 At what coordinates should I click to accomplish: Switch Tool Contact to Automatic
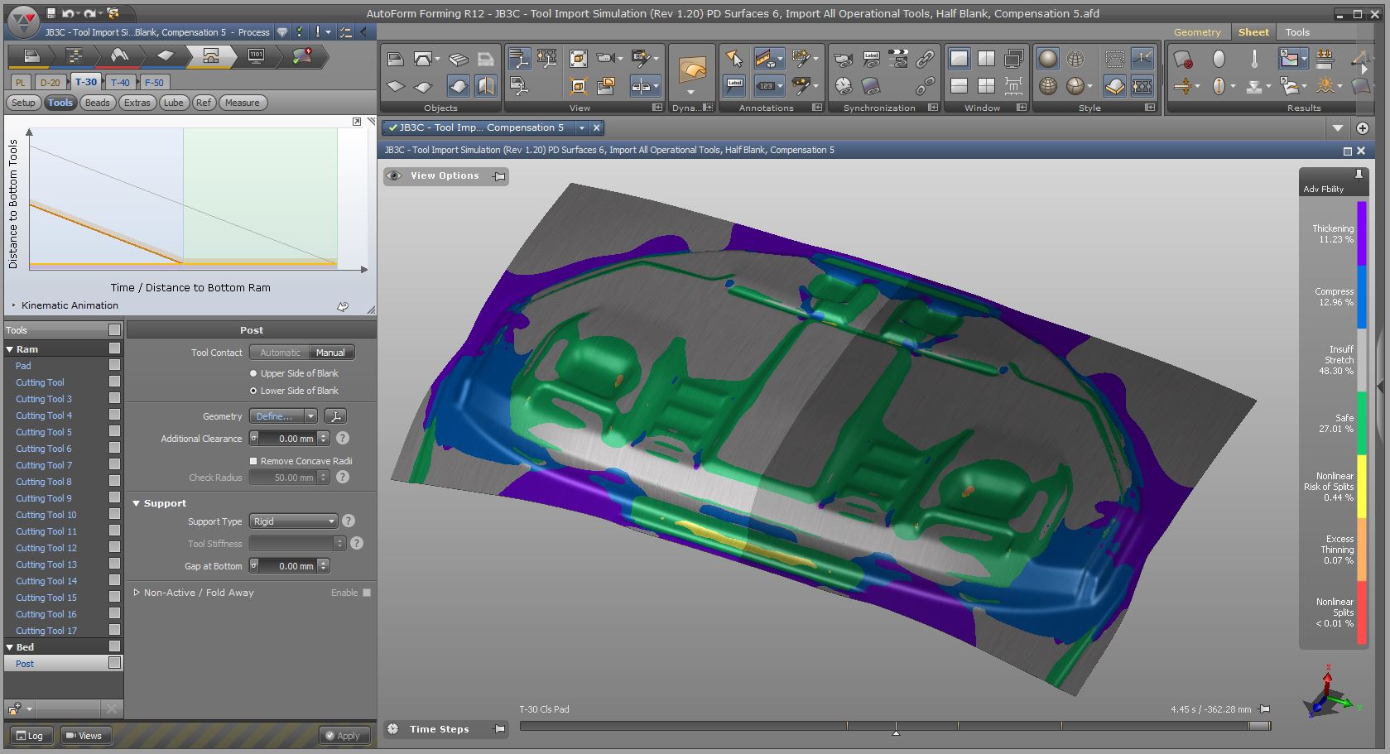[x=280, y=353]
